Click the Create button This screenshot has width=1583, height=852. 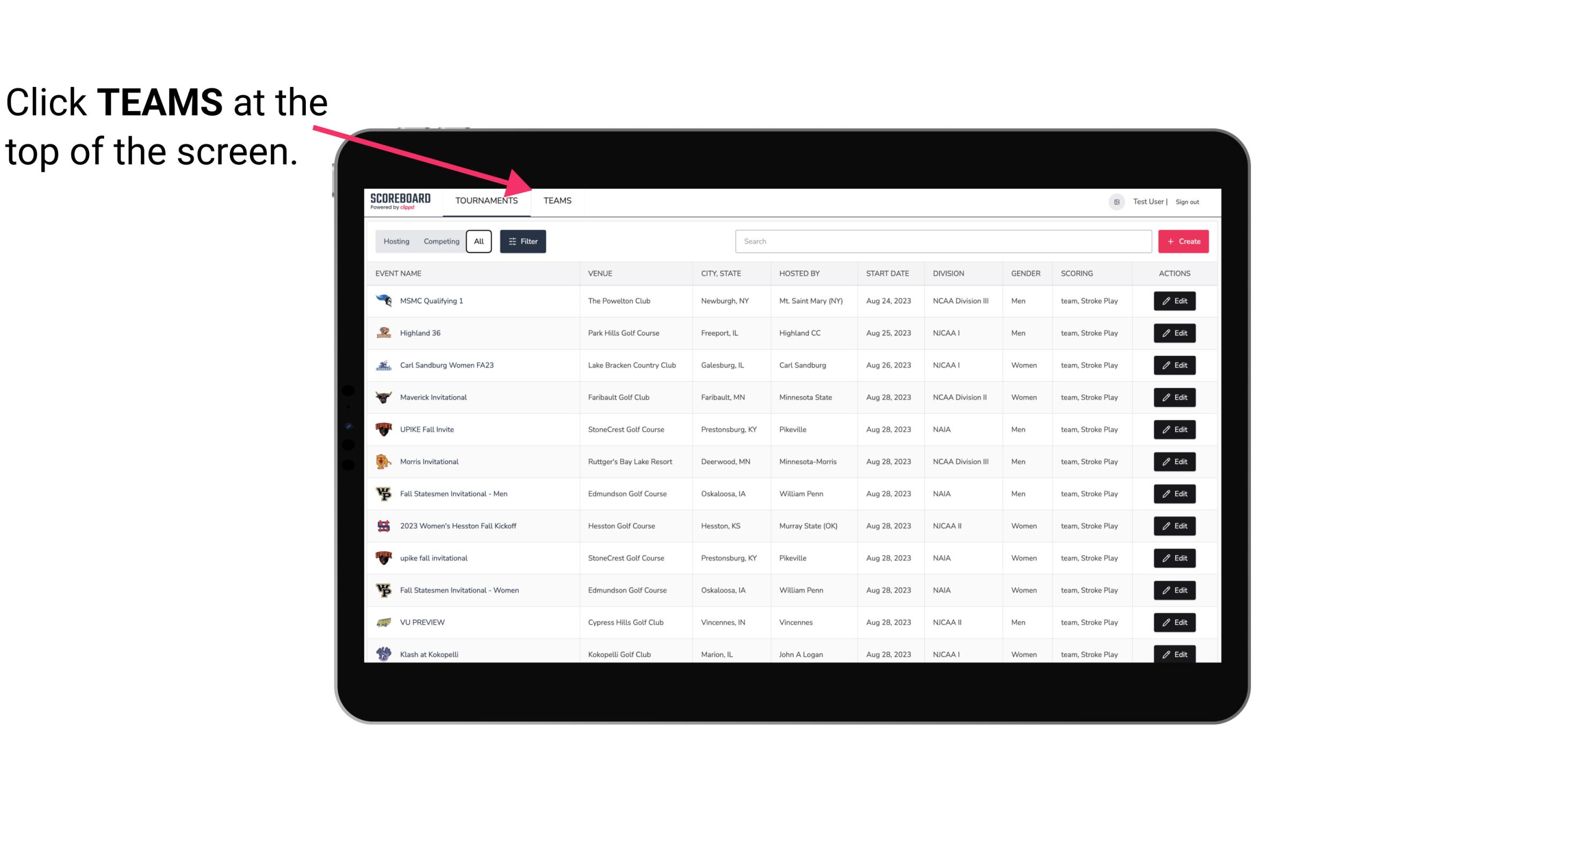point(1183,241)
